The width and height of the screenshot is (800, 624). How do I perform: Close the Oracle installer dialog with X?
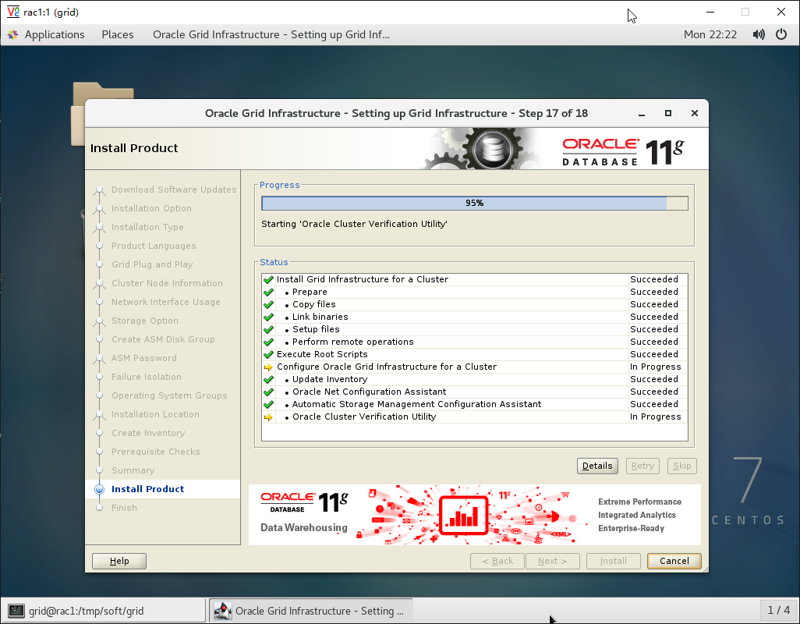coord(695,113)
